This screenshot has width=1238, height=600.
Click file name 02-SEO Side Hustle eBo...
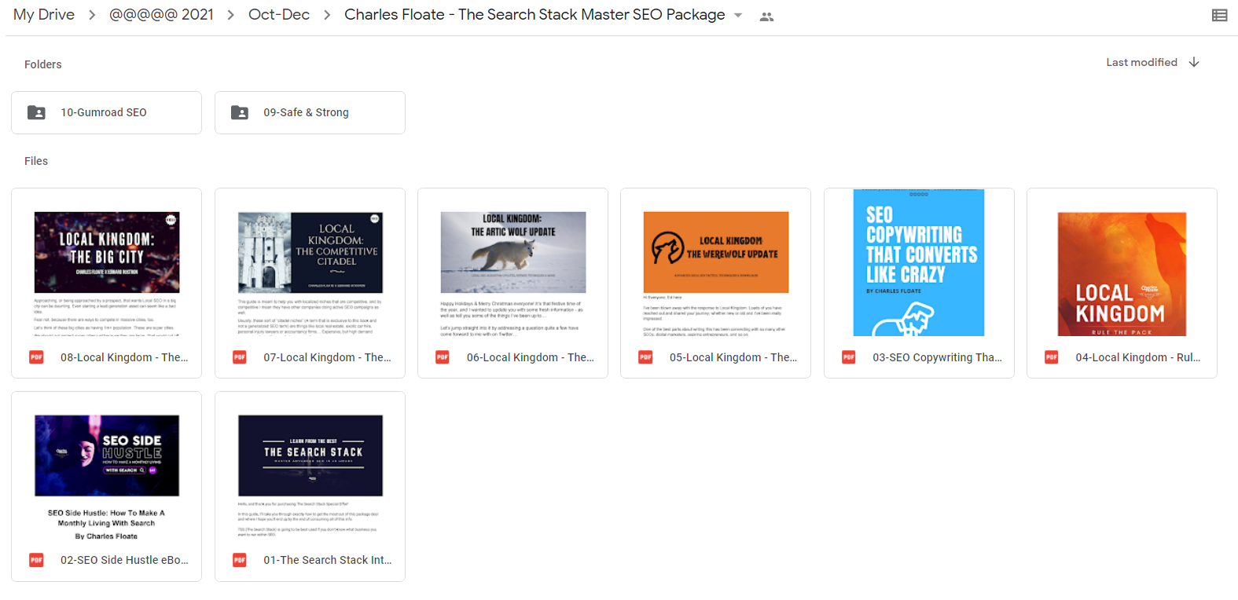(124, 560)
